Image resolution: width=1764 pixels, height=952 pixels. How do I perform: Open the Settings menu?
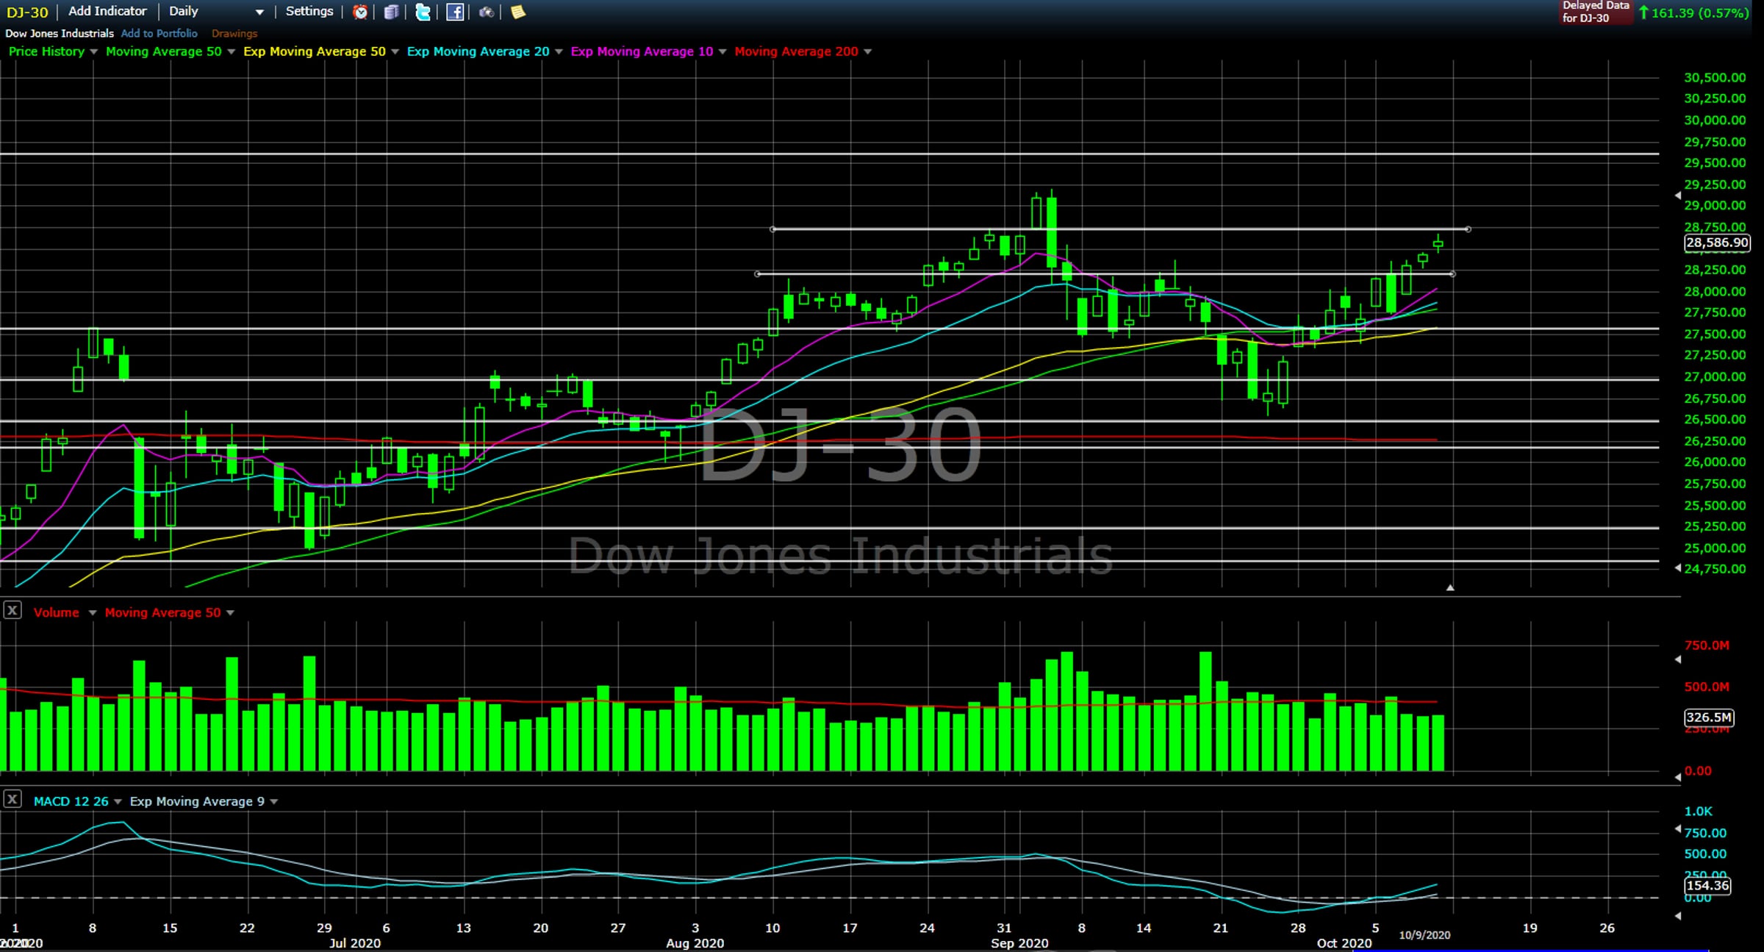(x=309, y=11)
